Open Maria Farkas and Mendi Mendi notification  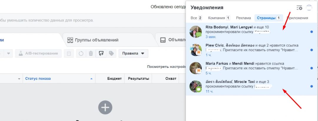tap(251, 68)
